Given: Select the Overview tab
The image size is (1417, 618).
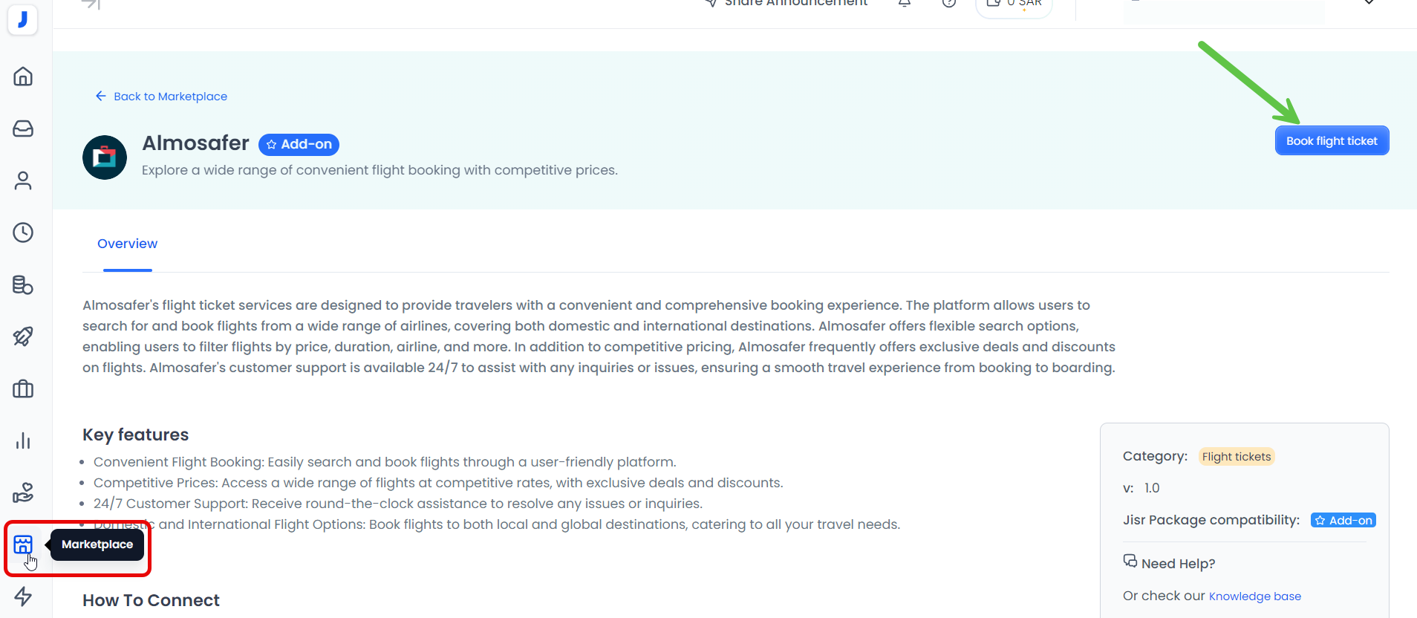Looking at the screenshot, I should point(127,244).
